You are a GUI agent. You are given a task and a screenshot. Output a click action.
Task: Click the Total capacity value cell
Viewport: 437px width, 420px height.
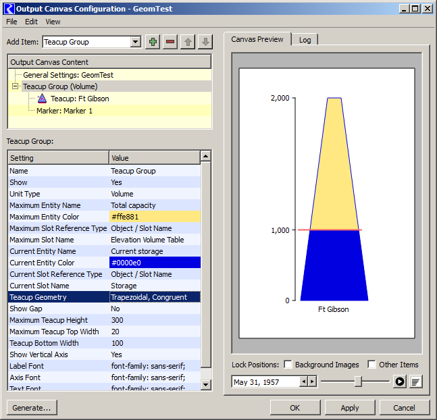[x=155, y=205]
